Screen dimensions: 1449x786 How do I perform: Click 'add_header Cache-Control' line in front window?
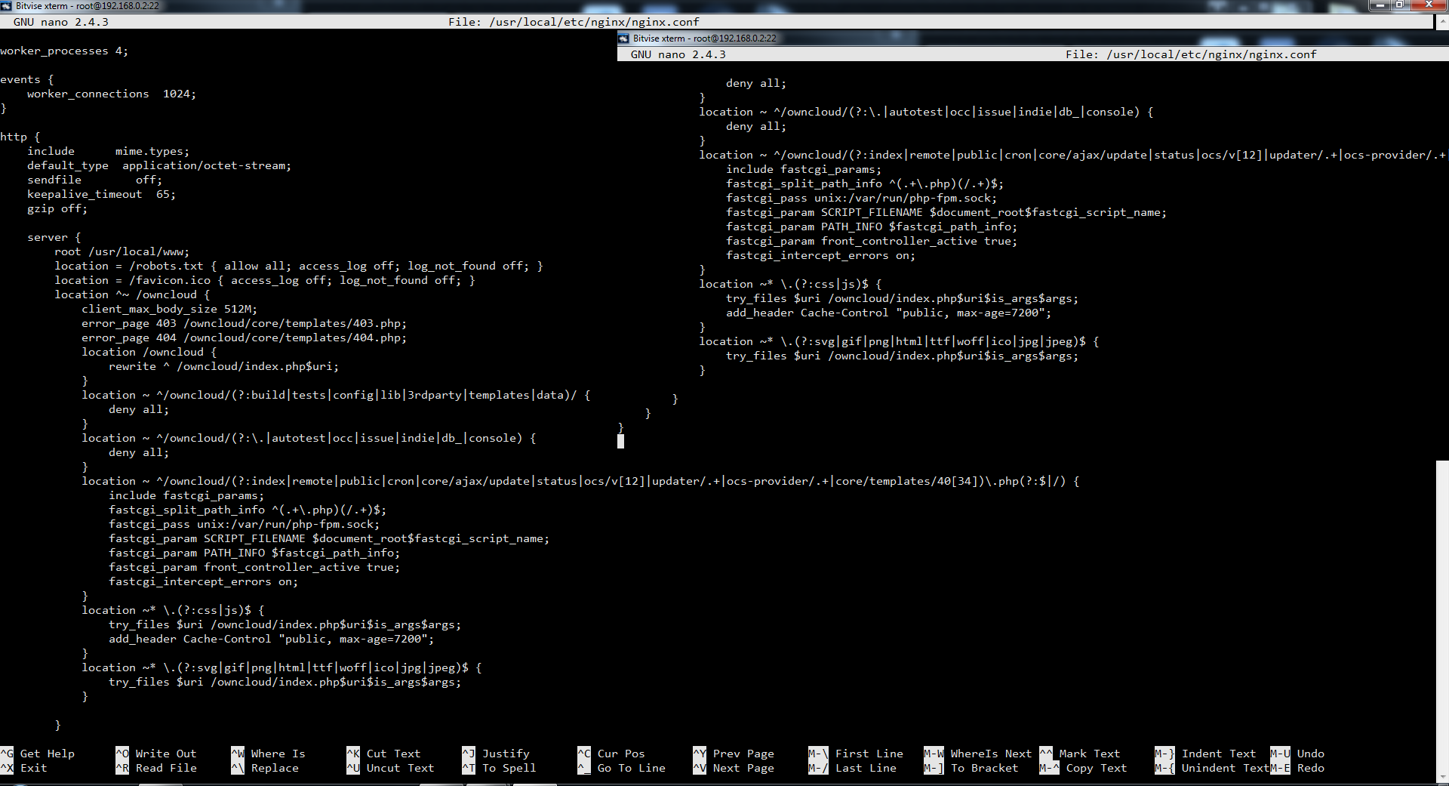pyautogui.click(x=889, y=313)
